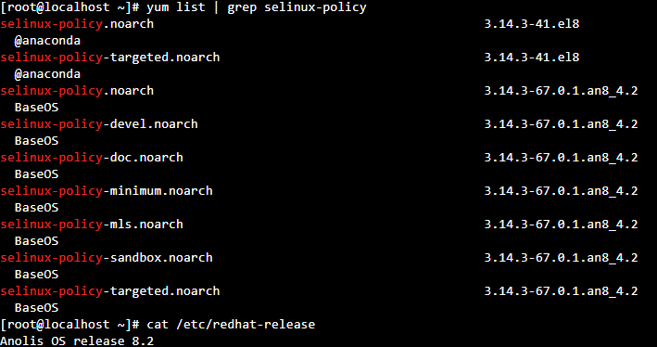
Task: Select the selinux-policy-sandbox.noarch package name
Action: (107, 258)
